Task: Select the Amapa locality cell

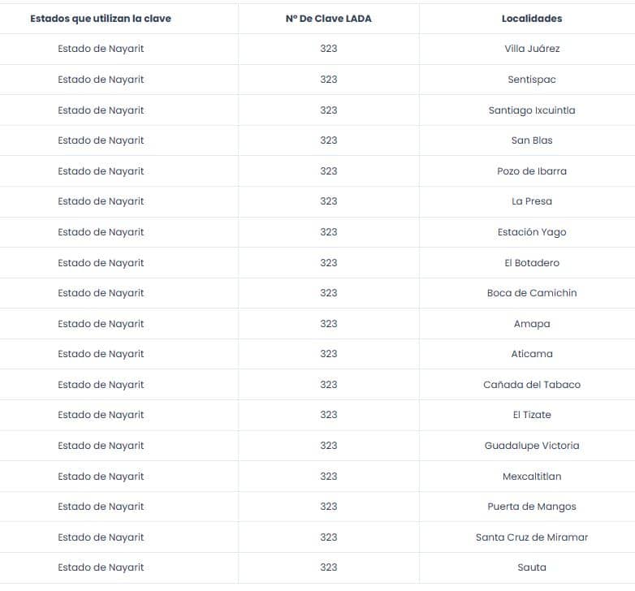Action: coord(532,324)
